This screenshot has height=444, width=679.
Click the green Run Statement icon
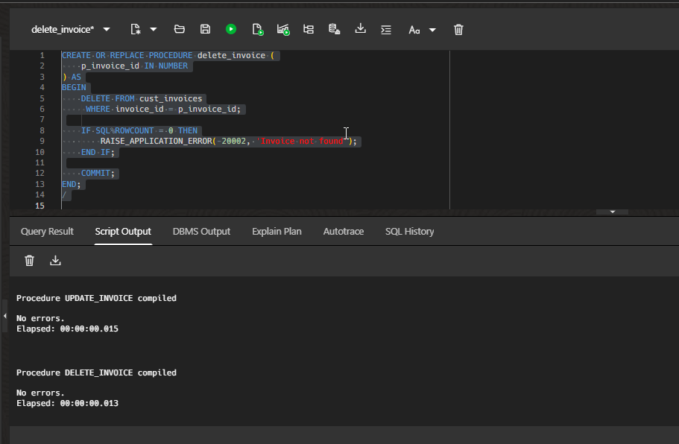tap(231, 29)
